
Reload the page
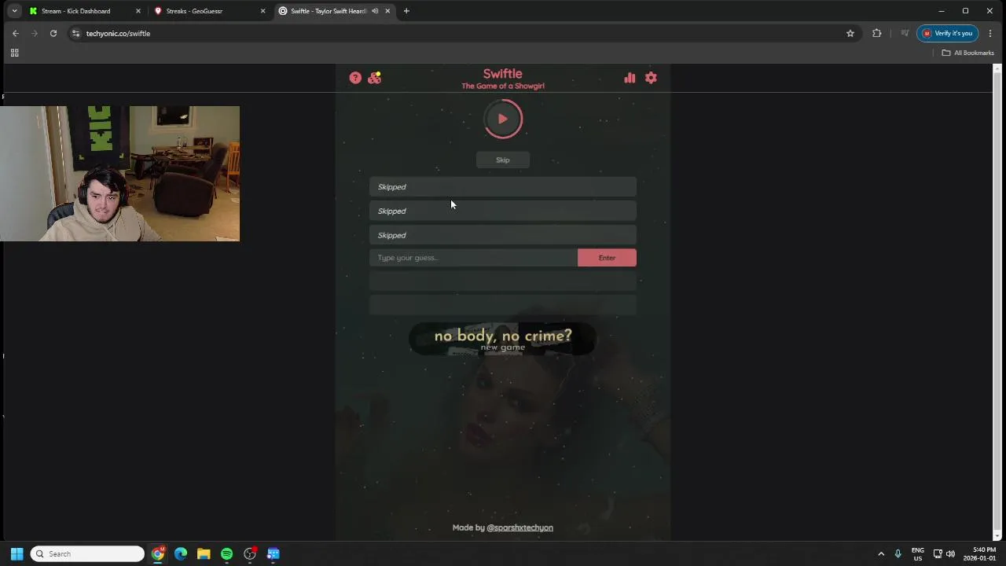[53, 33]
